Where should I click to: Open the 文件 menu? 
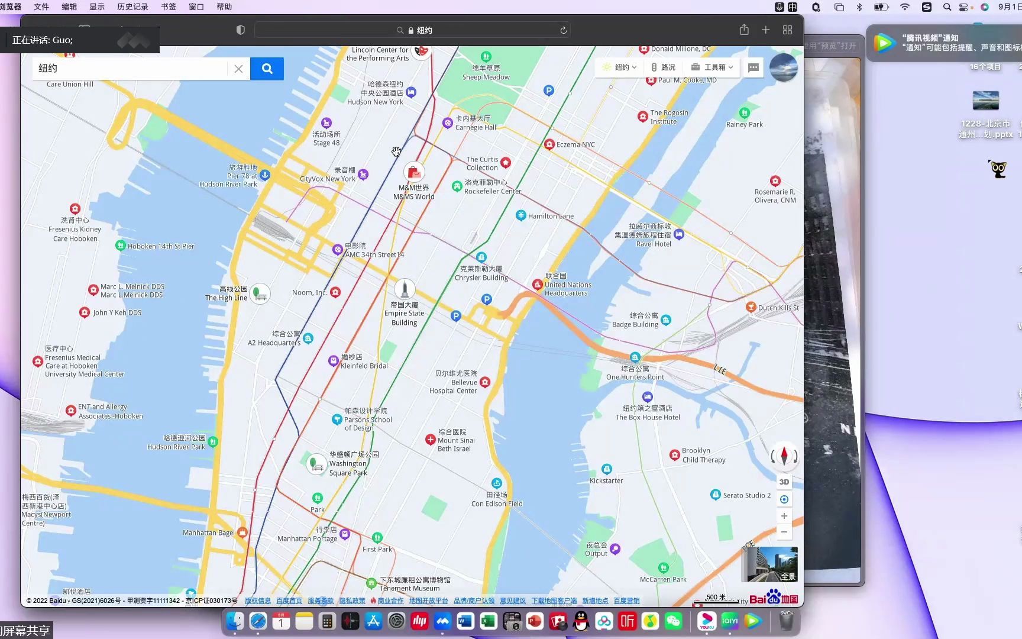41,7
